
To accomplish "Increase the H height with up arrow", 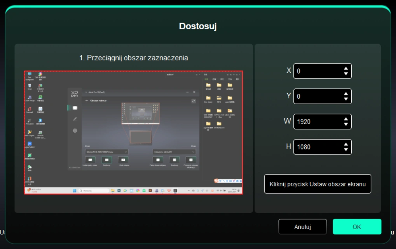I will tap(346, 145).
